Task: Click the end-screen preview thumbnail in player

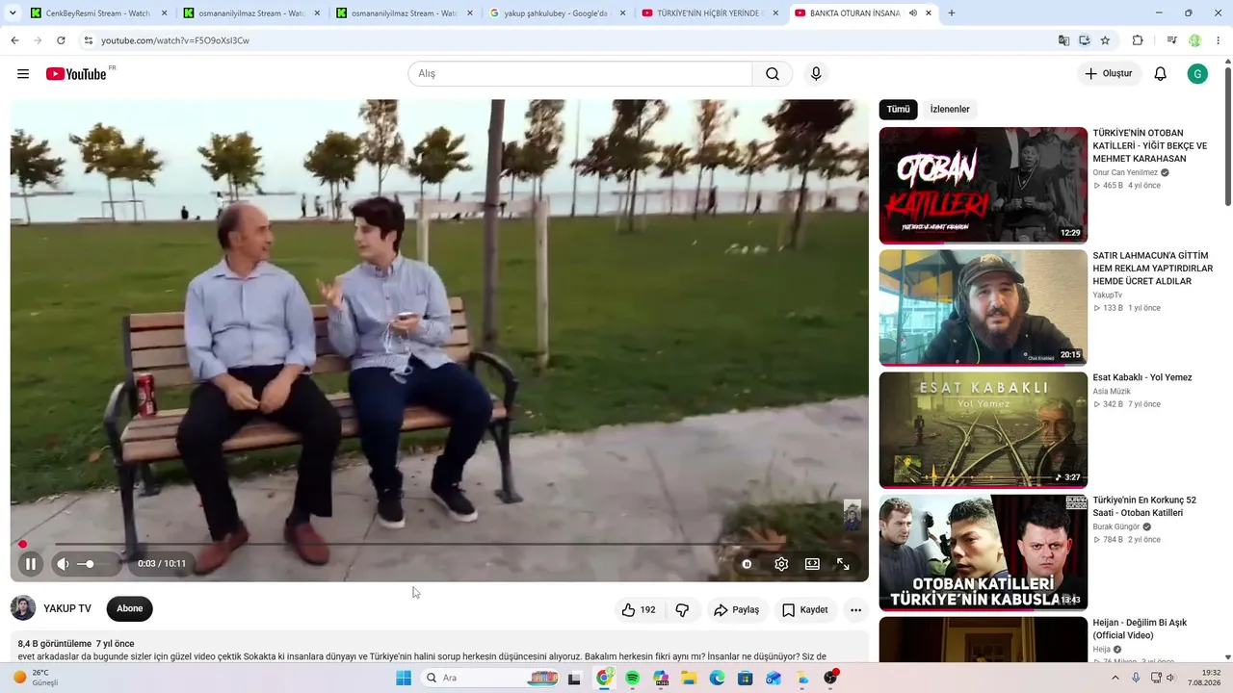Action: (x=853, y=515)
